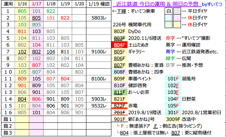This screenshot has width=226, height=137.
Task: Click the 9100レ cell
Action: click(x=99, y=52)
